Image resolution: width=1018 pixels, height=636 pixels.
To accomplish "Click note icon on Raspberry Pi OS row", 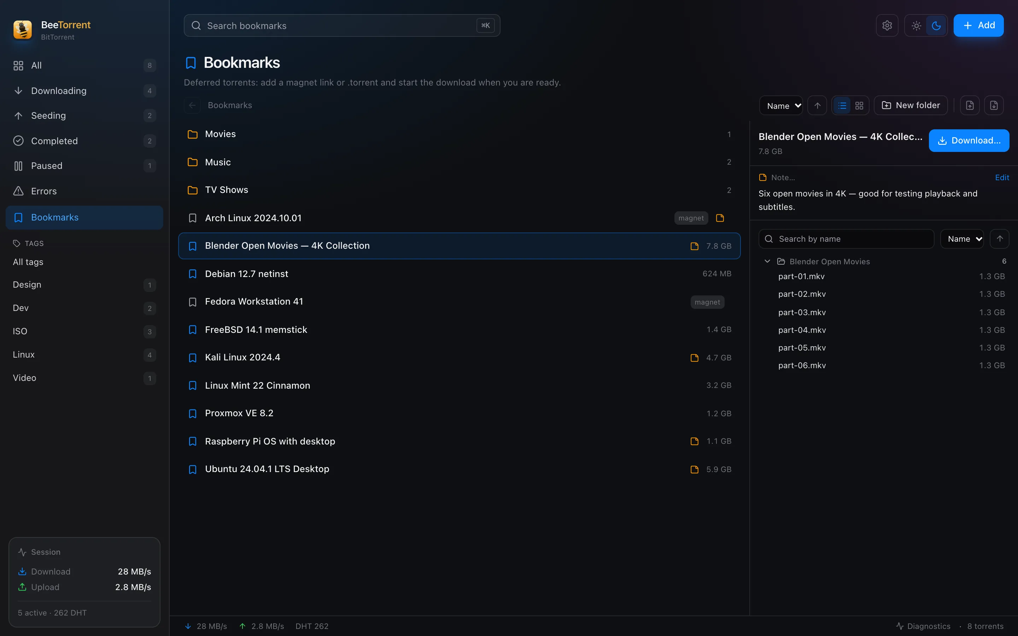I will 694,441.
